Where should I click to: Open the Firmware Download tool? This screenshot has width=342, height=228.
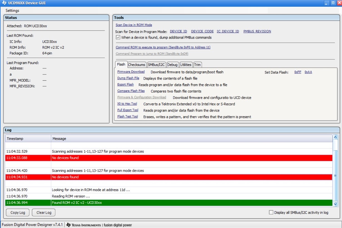[x=131, y=72]
